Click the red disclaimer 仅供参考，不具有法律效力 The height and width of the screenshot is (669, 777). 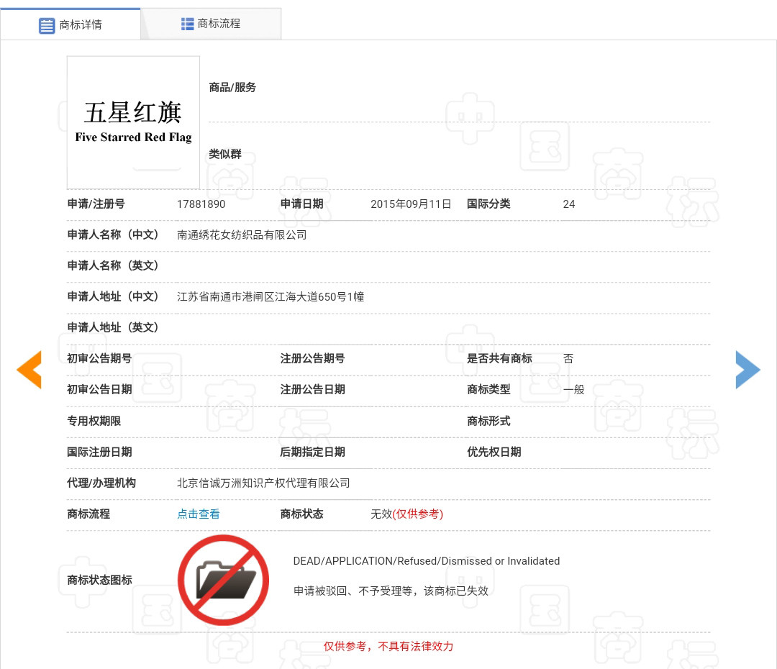(388, 646)
